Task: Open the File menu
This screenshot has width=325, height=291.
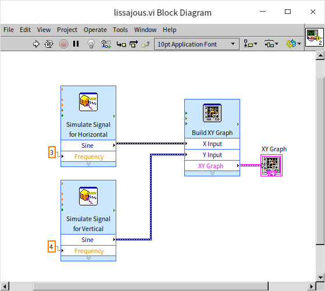Action: tap(9, 30)
